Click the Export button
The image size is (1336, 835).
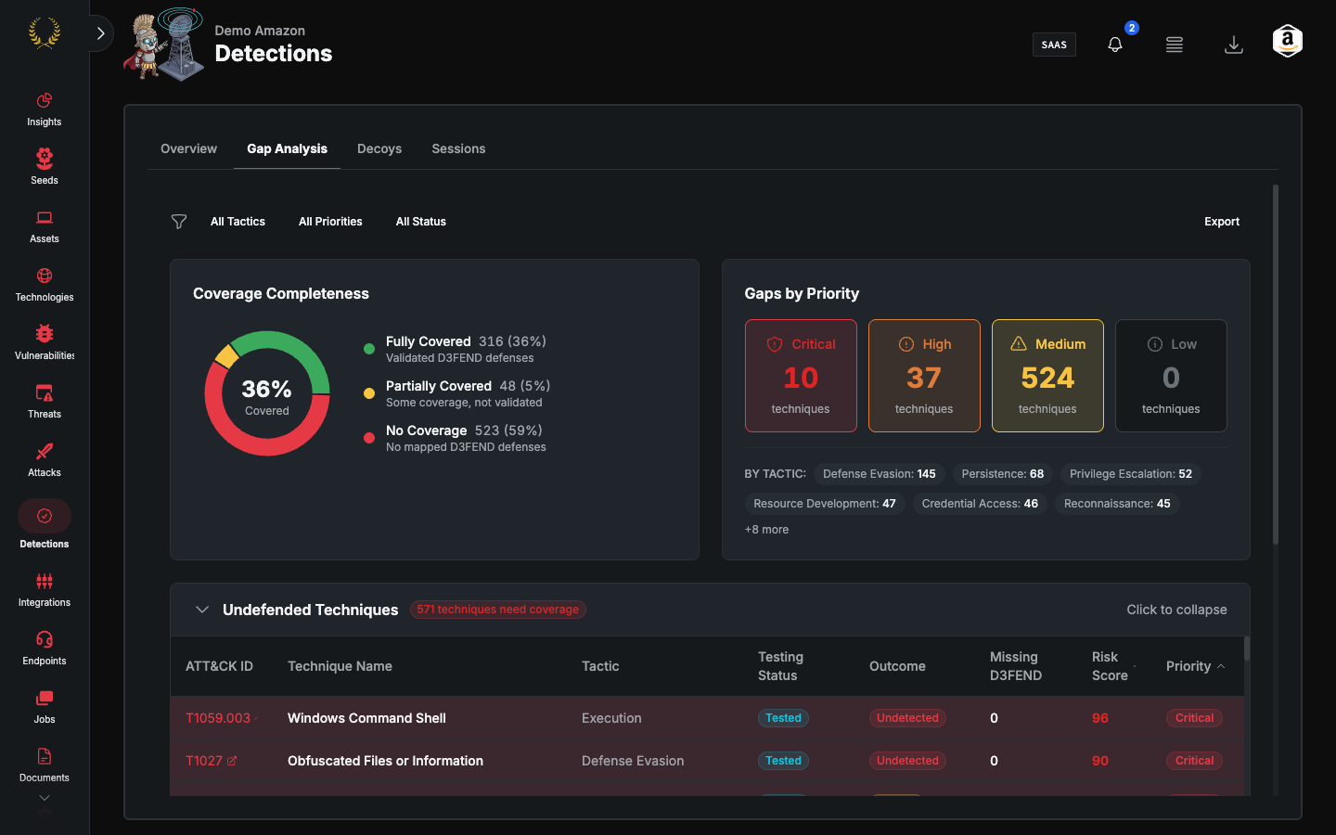[x=1222, y=222]
